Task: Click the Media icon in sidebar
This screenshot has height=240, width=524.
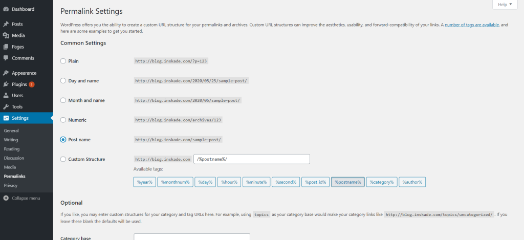Action: click(6, 35)
